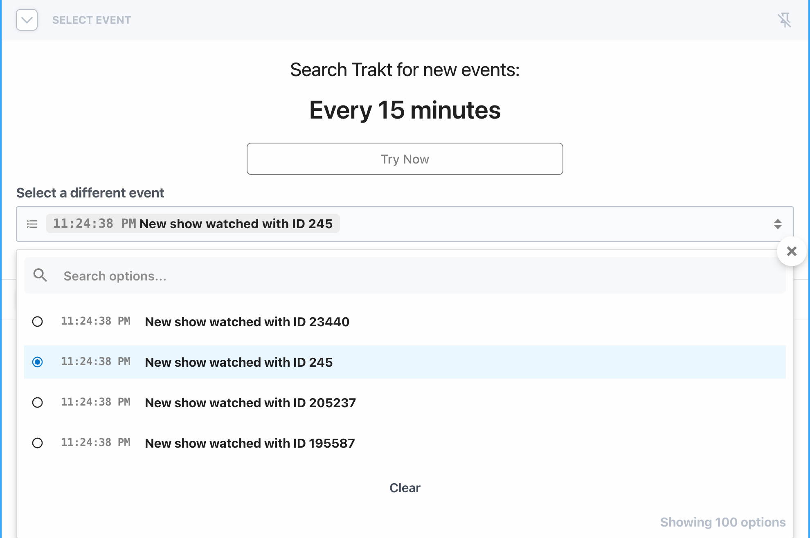Viewport: 810px width, 538px height.
Task: Click the magnifier search icon
Action: pyautogui.click(x=40, y=276)
